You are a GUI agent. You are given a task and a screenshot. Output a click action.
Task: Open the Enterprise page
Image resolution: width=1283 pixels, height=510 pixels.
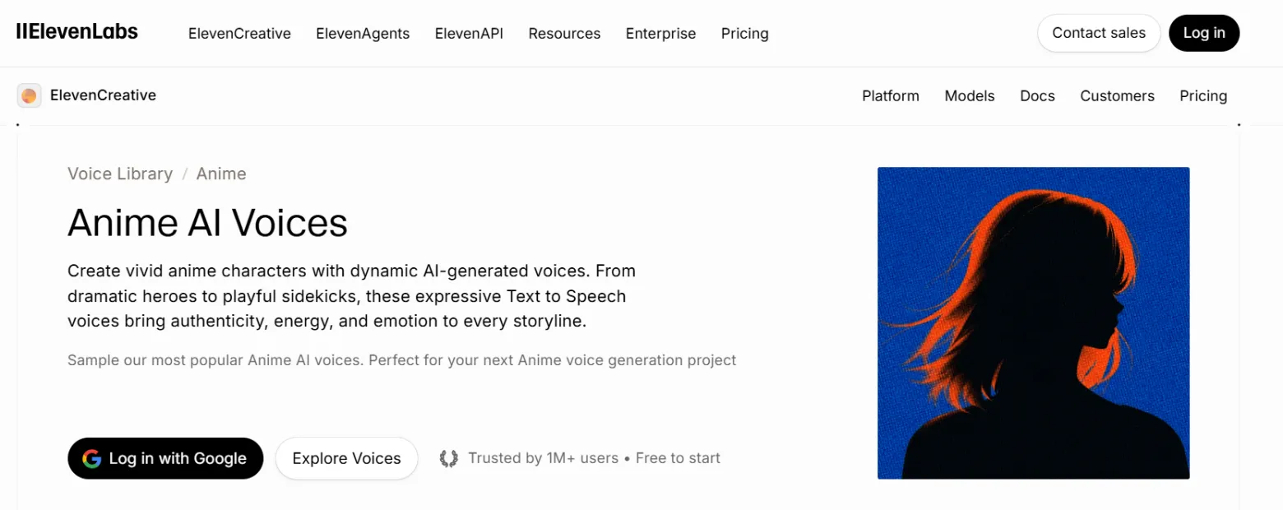coord(660,34)
